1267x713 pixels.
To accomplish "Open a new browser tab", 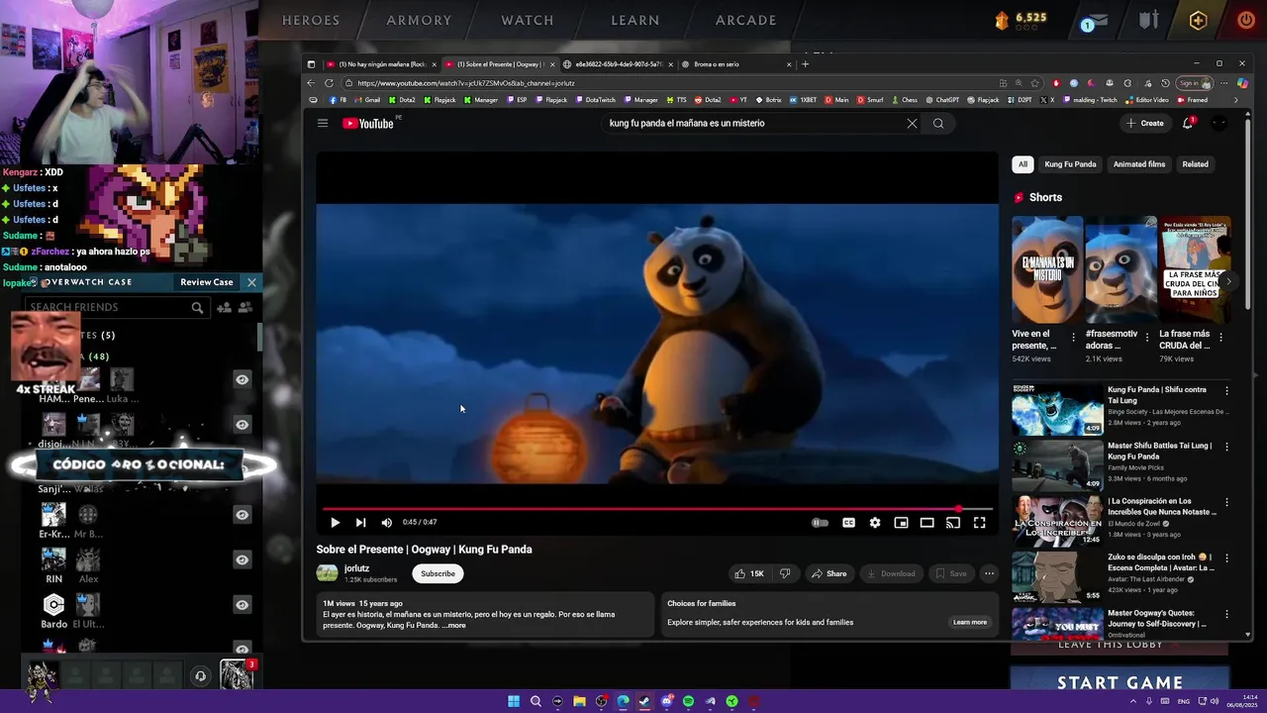I will (805, 64).
